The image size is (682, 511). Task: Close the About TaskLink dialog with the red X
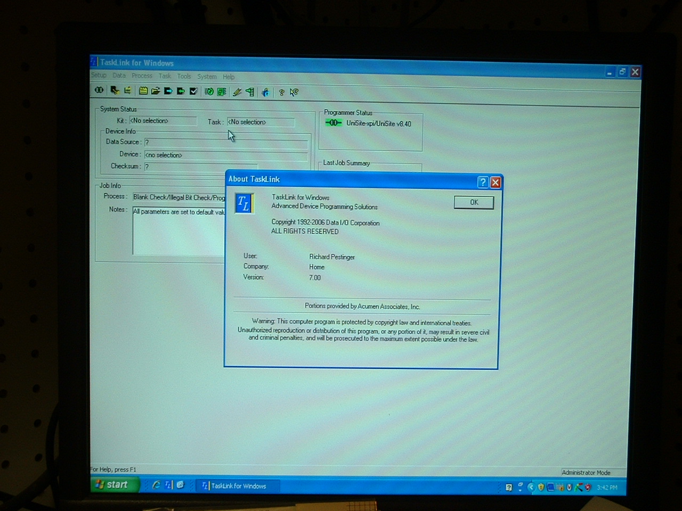tap(496, 183)
